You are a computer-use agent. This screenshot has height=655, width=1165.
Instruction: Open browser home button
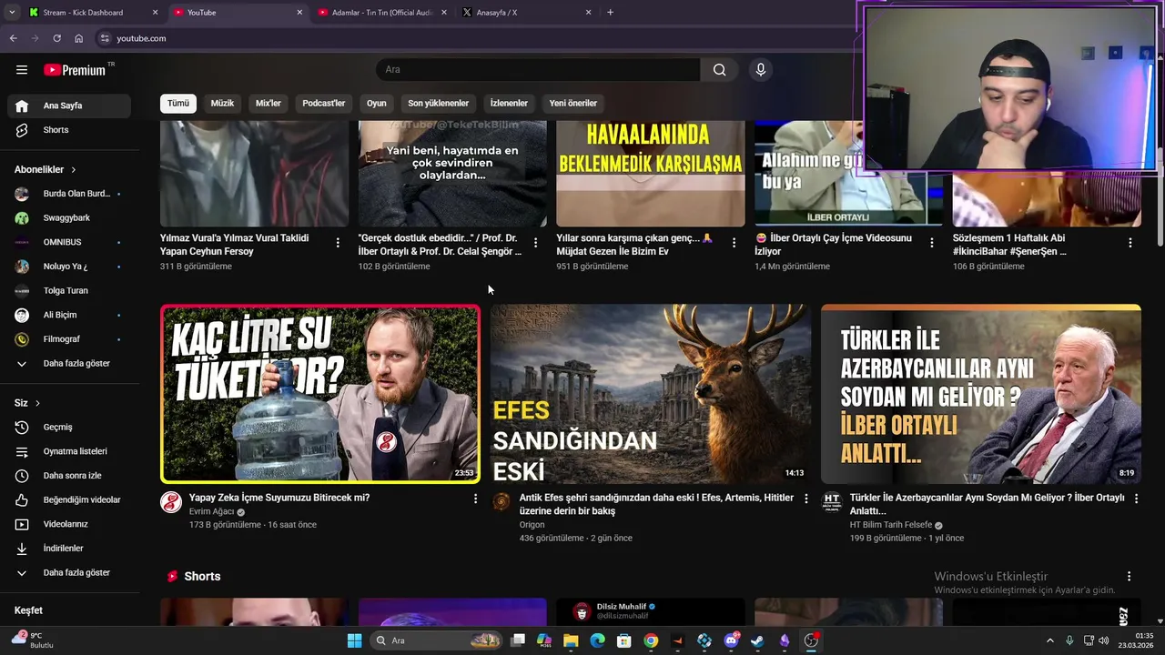(79, 38)
